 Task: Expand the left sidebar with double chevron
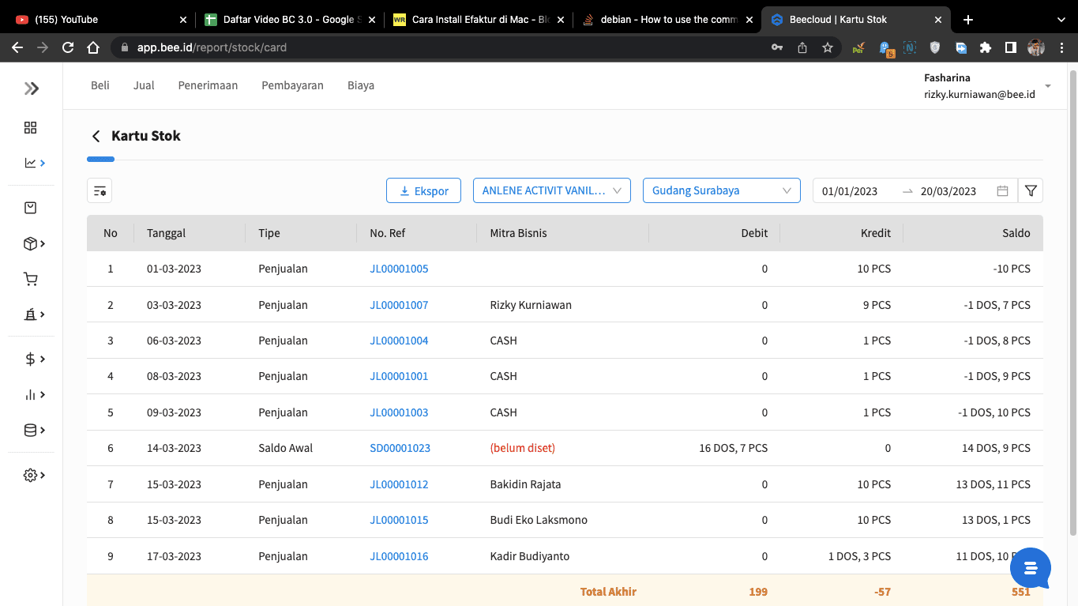(32, 88)
